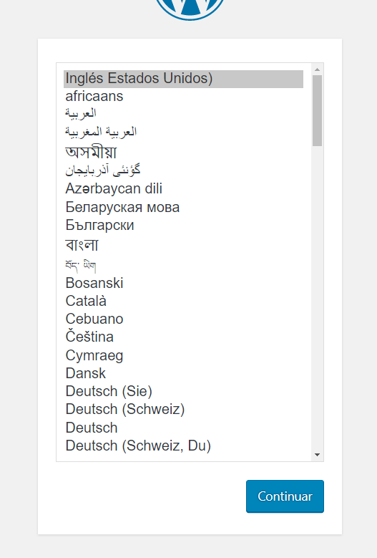Choose Dansk language option
The height and width of the screenshot is (558, 377).
point(183,373)
